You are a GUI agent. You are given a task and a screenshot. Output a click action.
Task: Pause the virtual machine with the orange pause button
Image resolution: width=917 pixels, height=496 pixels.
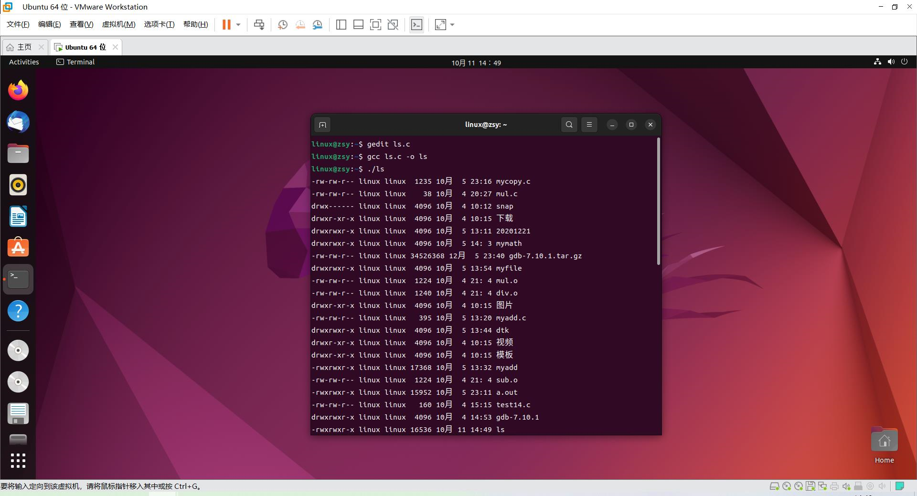(x=226, y=24)
